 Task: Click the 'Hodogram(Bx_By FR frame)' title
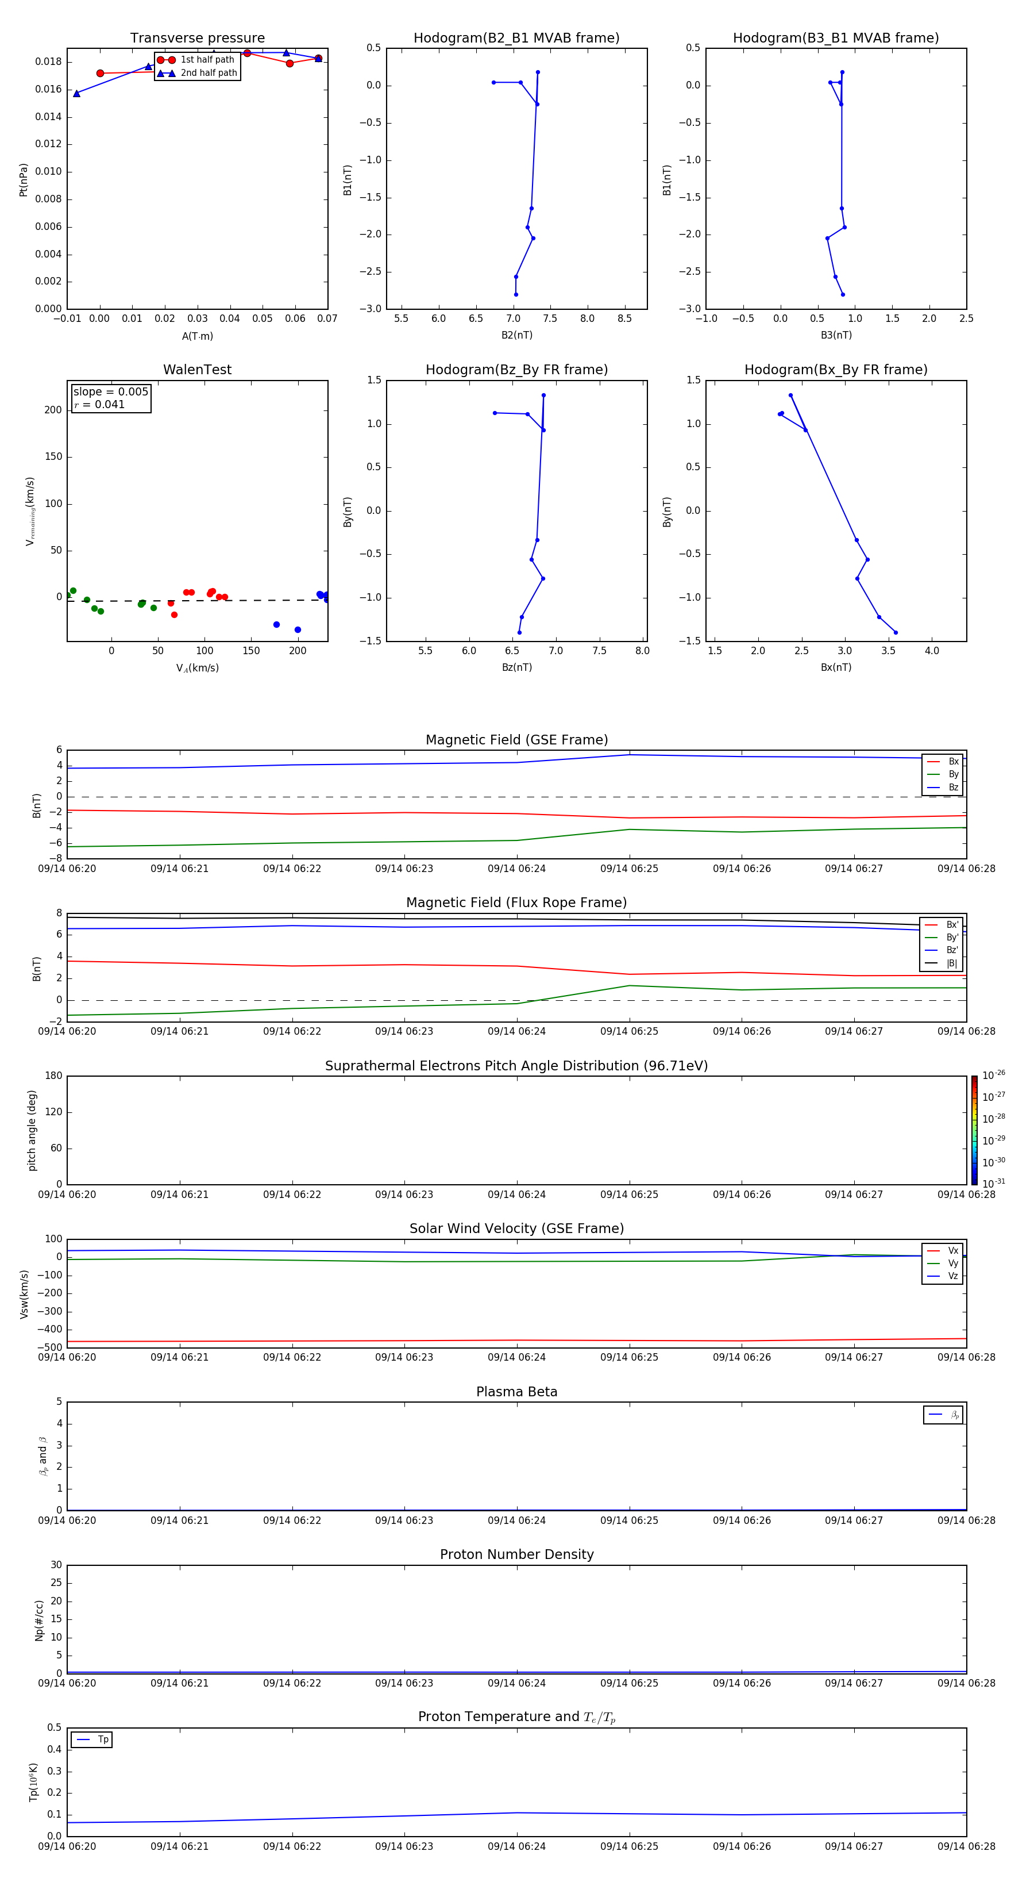pyautogui.click(x=836, y=370)
